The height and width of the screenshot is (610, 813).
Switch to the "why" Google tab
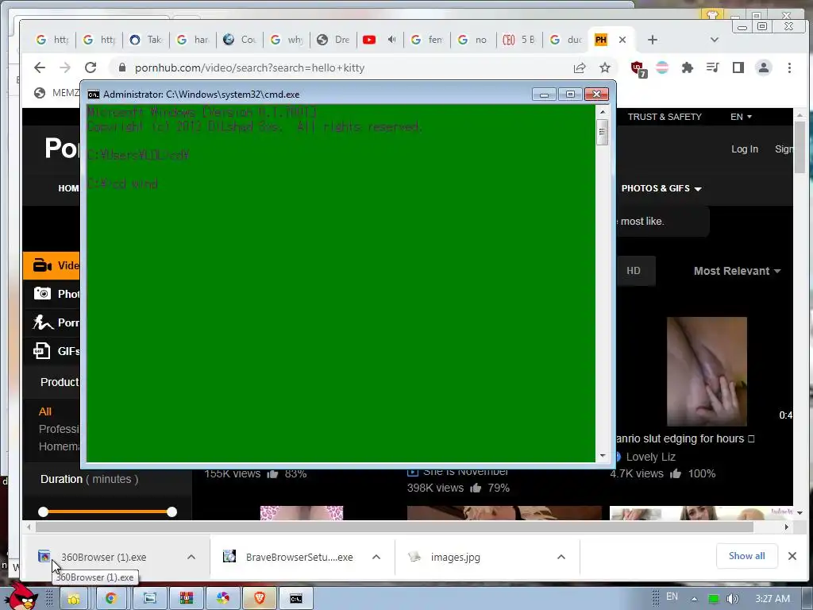tap(286, 40)
